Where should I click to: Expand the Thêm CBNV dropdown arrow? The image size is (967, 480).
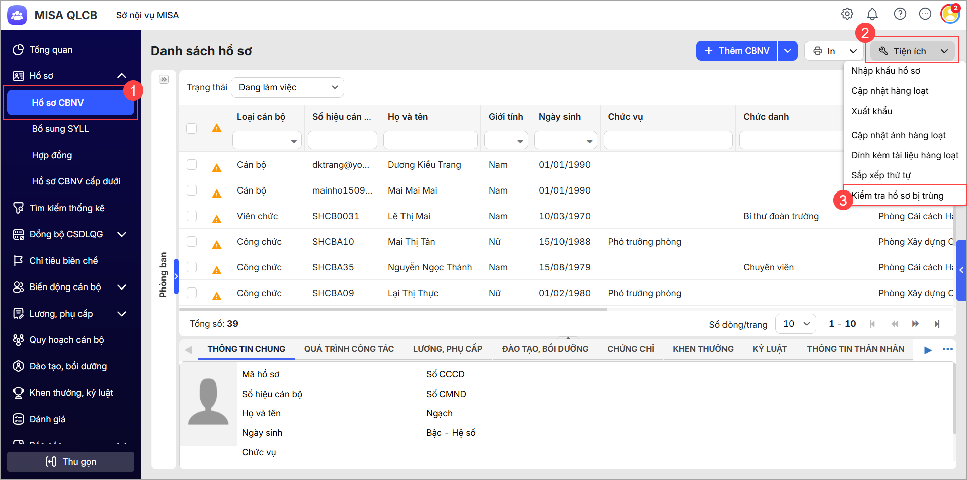(788, 51)
